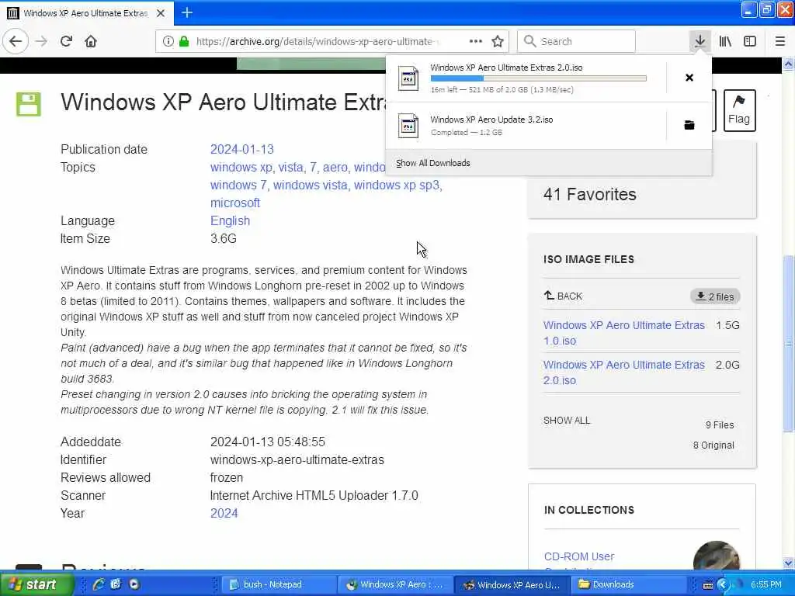Collapse ISO list with BACK

pos(564,296)
